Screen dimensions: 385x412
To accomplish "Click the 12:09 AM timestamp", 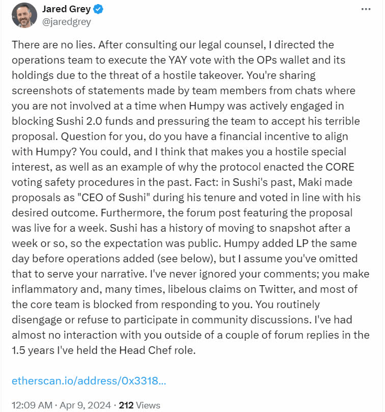I will click(32, 405).
